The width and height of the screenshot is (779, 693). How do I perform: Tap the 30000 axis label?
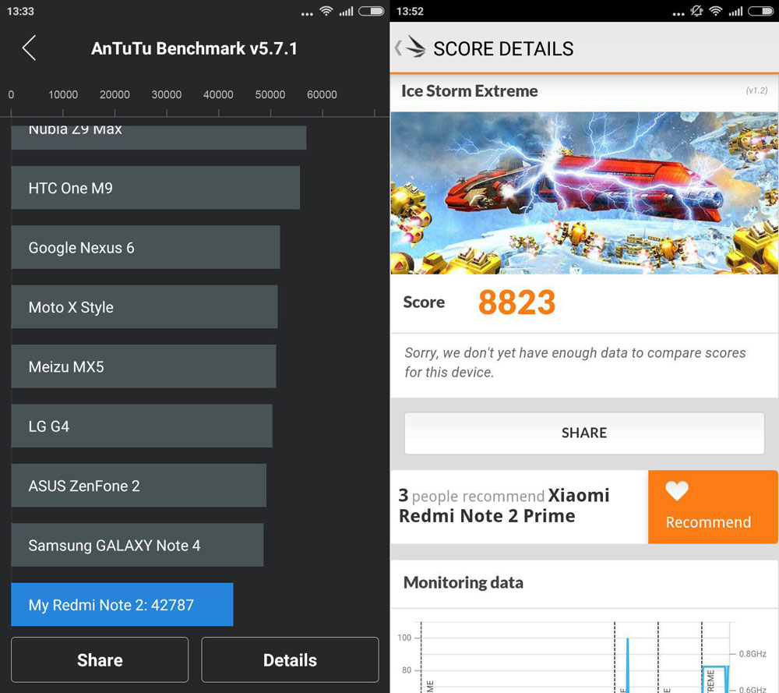[167, 94]
